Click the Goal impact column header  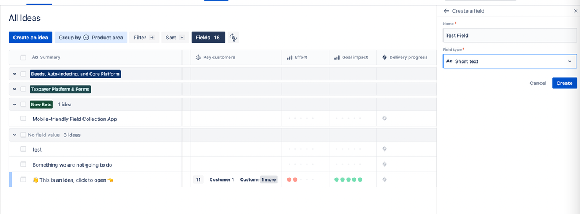point(353,57)
